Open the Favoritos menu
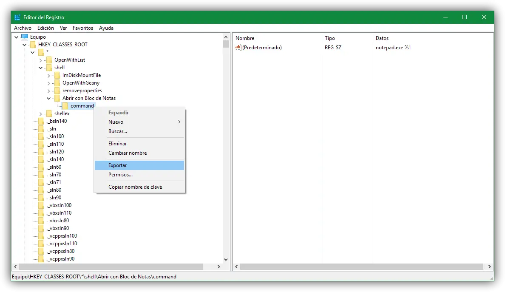Screen dimensions: 505x292 [83, 28]
